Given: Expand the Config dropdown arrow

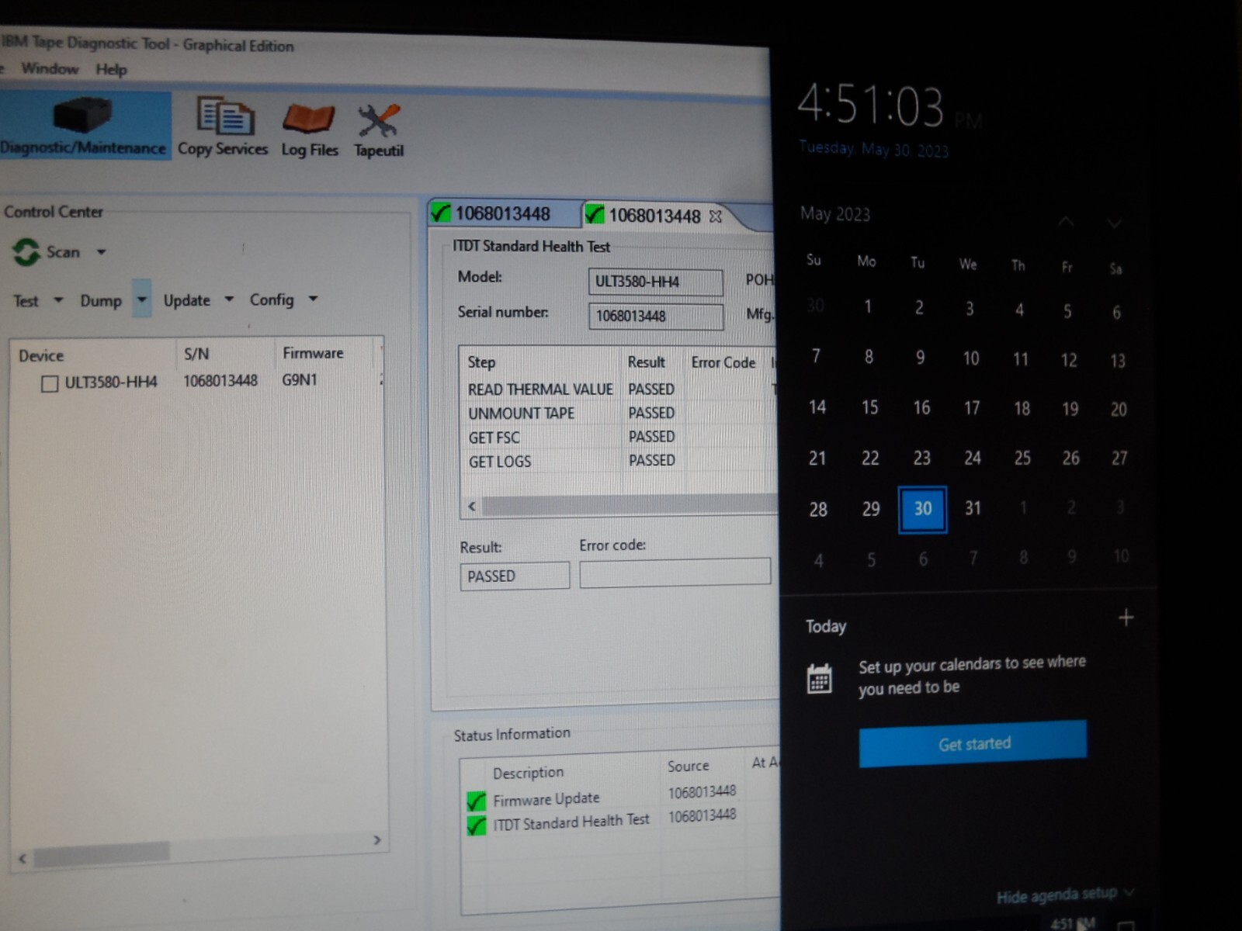Looking at the screenshot, I should click(x=313, y=299).
